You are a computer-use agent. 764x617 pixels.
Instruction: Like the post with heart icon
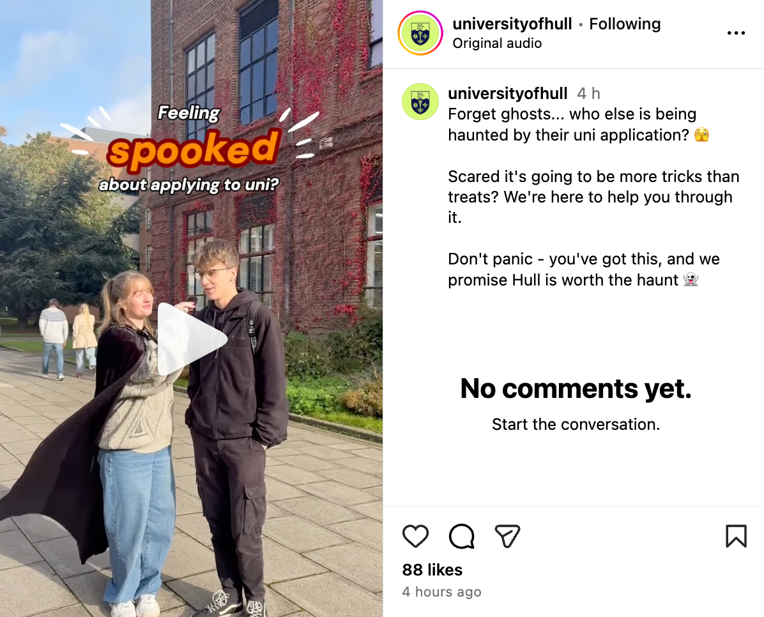(415, 536)
